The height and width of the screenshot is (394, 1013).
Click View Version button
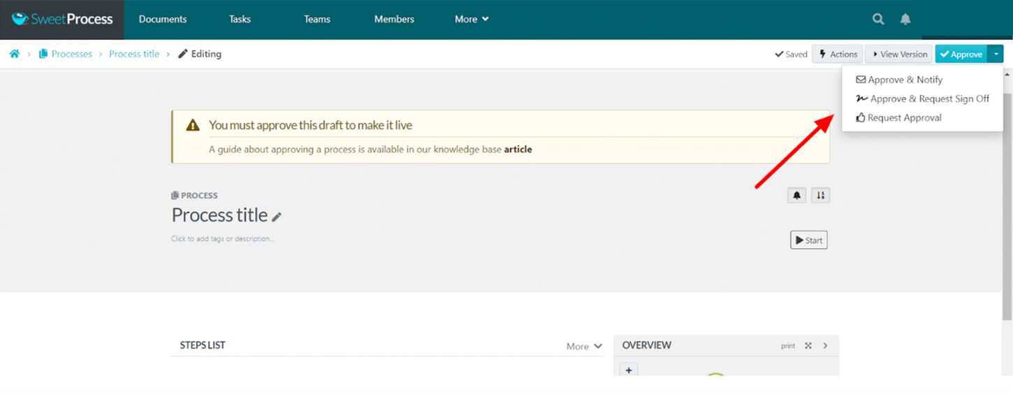pos(899,54)
